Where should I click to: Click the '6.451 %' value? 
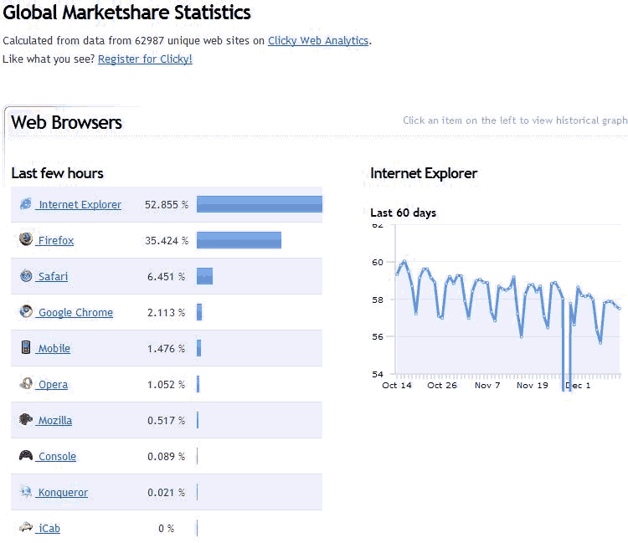pos(167,277)
